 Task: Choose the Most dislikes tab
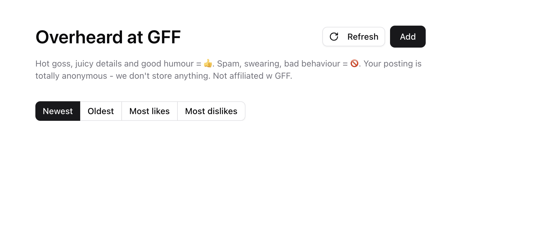coord(211,111)
